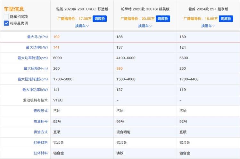Click the 燃油标号 parameter label
This screenshot has width=240, height=159.
click(41, 122)
